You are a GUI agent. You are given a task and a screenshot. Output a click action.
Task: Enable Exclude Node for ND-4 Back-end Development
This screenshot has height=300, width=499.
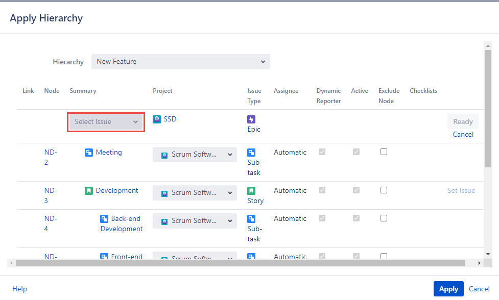(x=384, y=218)
